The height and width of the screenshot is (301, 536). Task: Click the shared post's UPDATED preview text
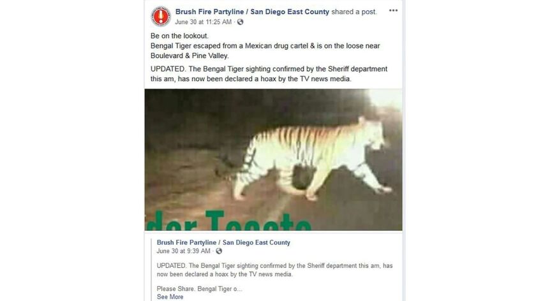(x=274, y=270)
